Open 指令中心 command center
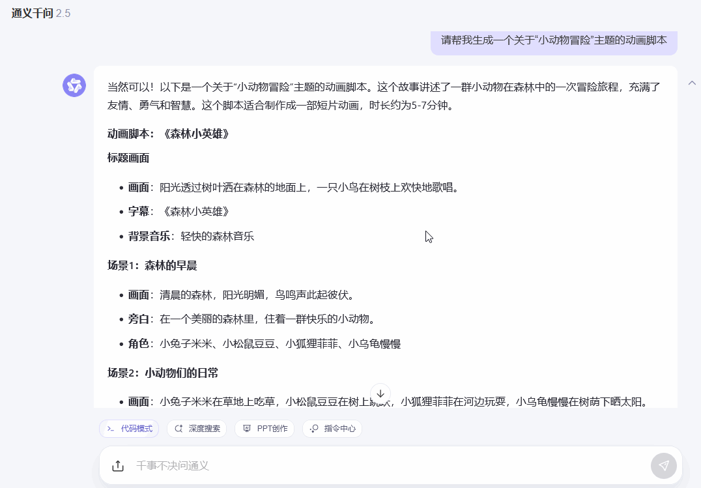 pyautogui.click(x=332, y=429)
